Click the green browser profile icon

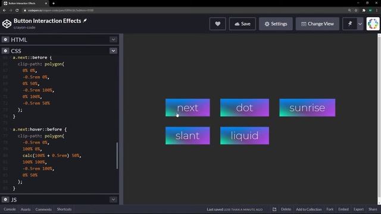pos(370,10)
